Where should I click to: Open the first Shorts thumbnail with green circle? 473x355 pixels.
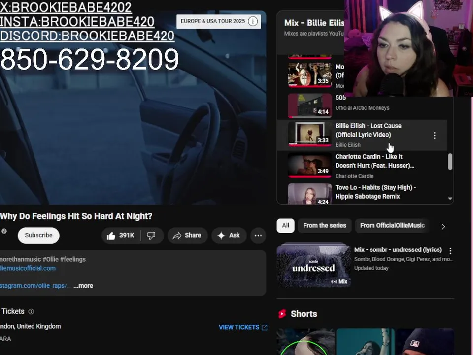point(305,342)
